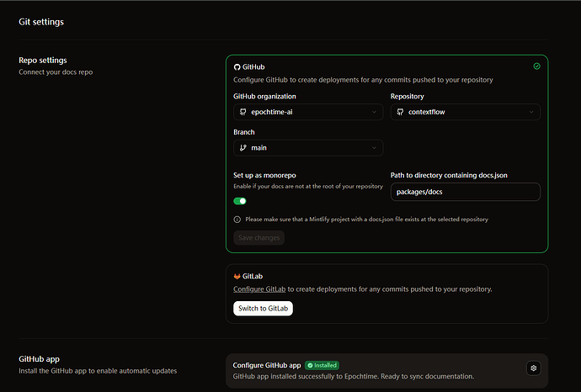Click the green connected checkmark on GitHub card
The width and height of the screenshot is (581, 392).
point(536,66)
